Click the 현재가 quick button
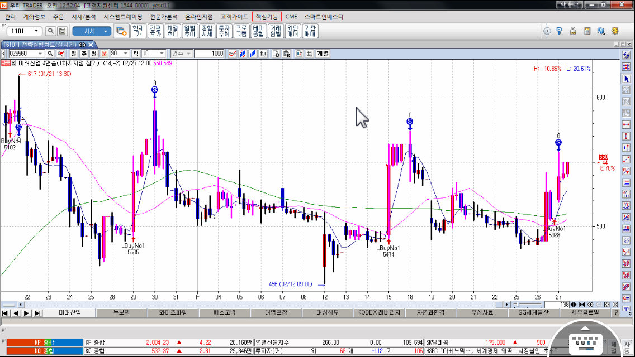635x357 pixels. 138,31
